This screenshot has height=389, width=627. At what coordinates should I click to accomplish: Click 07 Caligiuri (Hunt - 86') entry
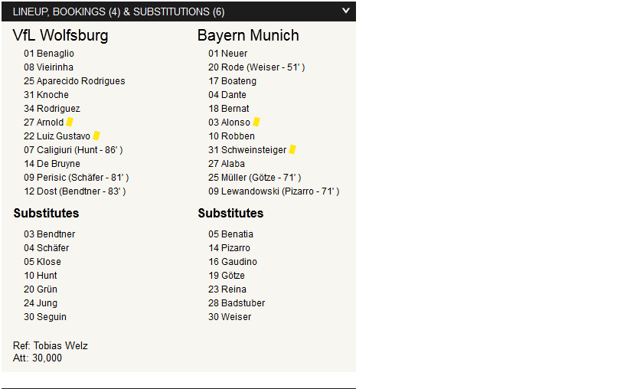(73, 150)
